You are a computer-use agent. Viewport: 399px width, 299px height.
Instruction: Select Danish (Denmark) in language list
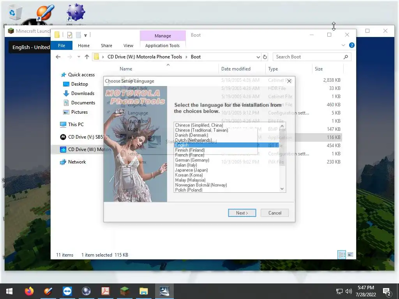191,135
